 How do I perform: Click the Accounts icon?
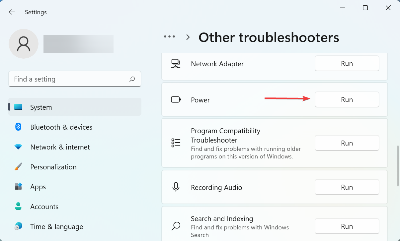point(18,207)
